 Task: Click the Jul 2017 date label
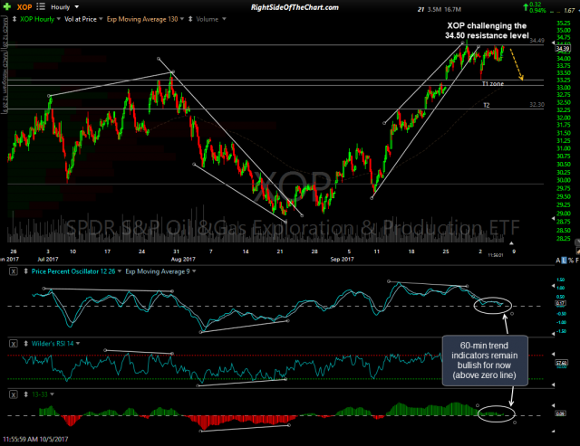(x=48, y=259)
